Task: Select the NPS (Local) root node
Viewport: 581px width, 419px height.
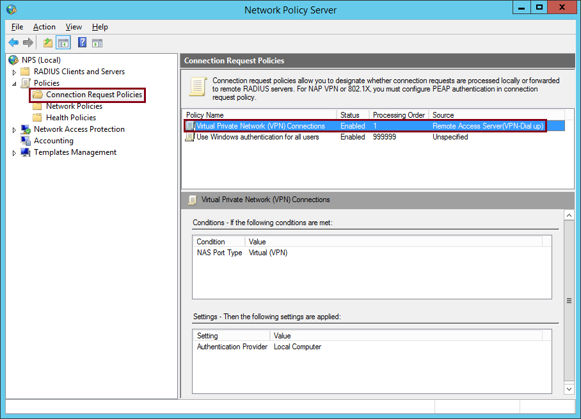Action: tap(41, 60)
